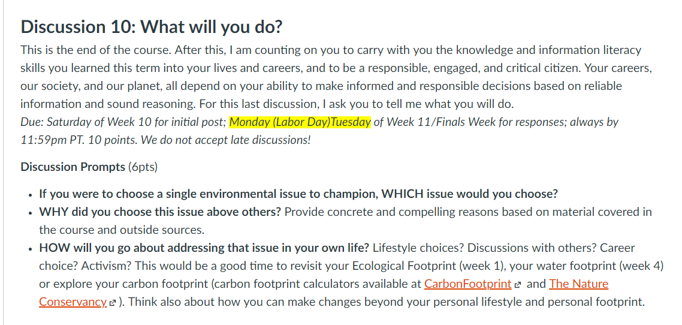
Task: Click the bullet before the HOW prompt
Action: click(x=29, y=249)
